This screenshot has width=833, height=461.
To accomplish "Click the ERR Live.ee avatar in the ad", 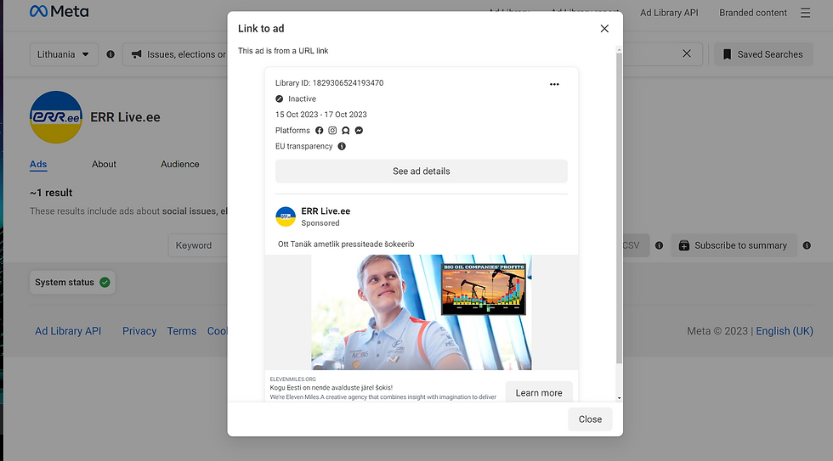I will pos(286,216).
